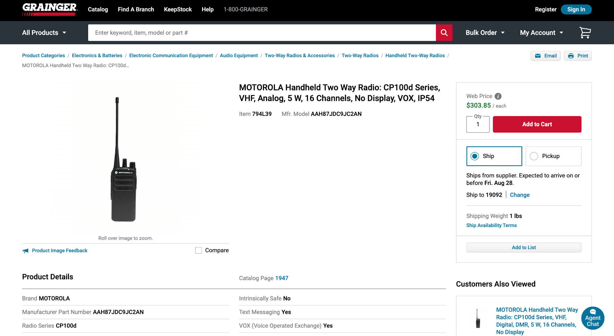Expand the Bulk Order dropdown
614x336 pixels.
(x=485, y=33)
